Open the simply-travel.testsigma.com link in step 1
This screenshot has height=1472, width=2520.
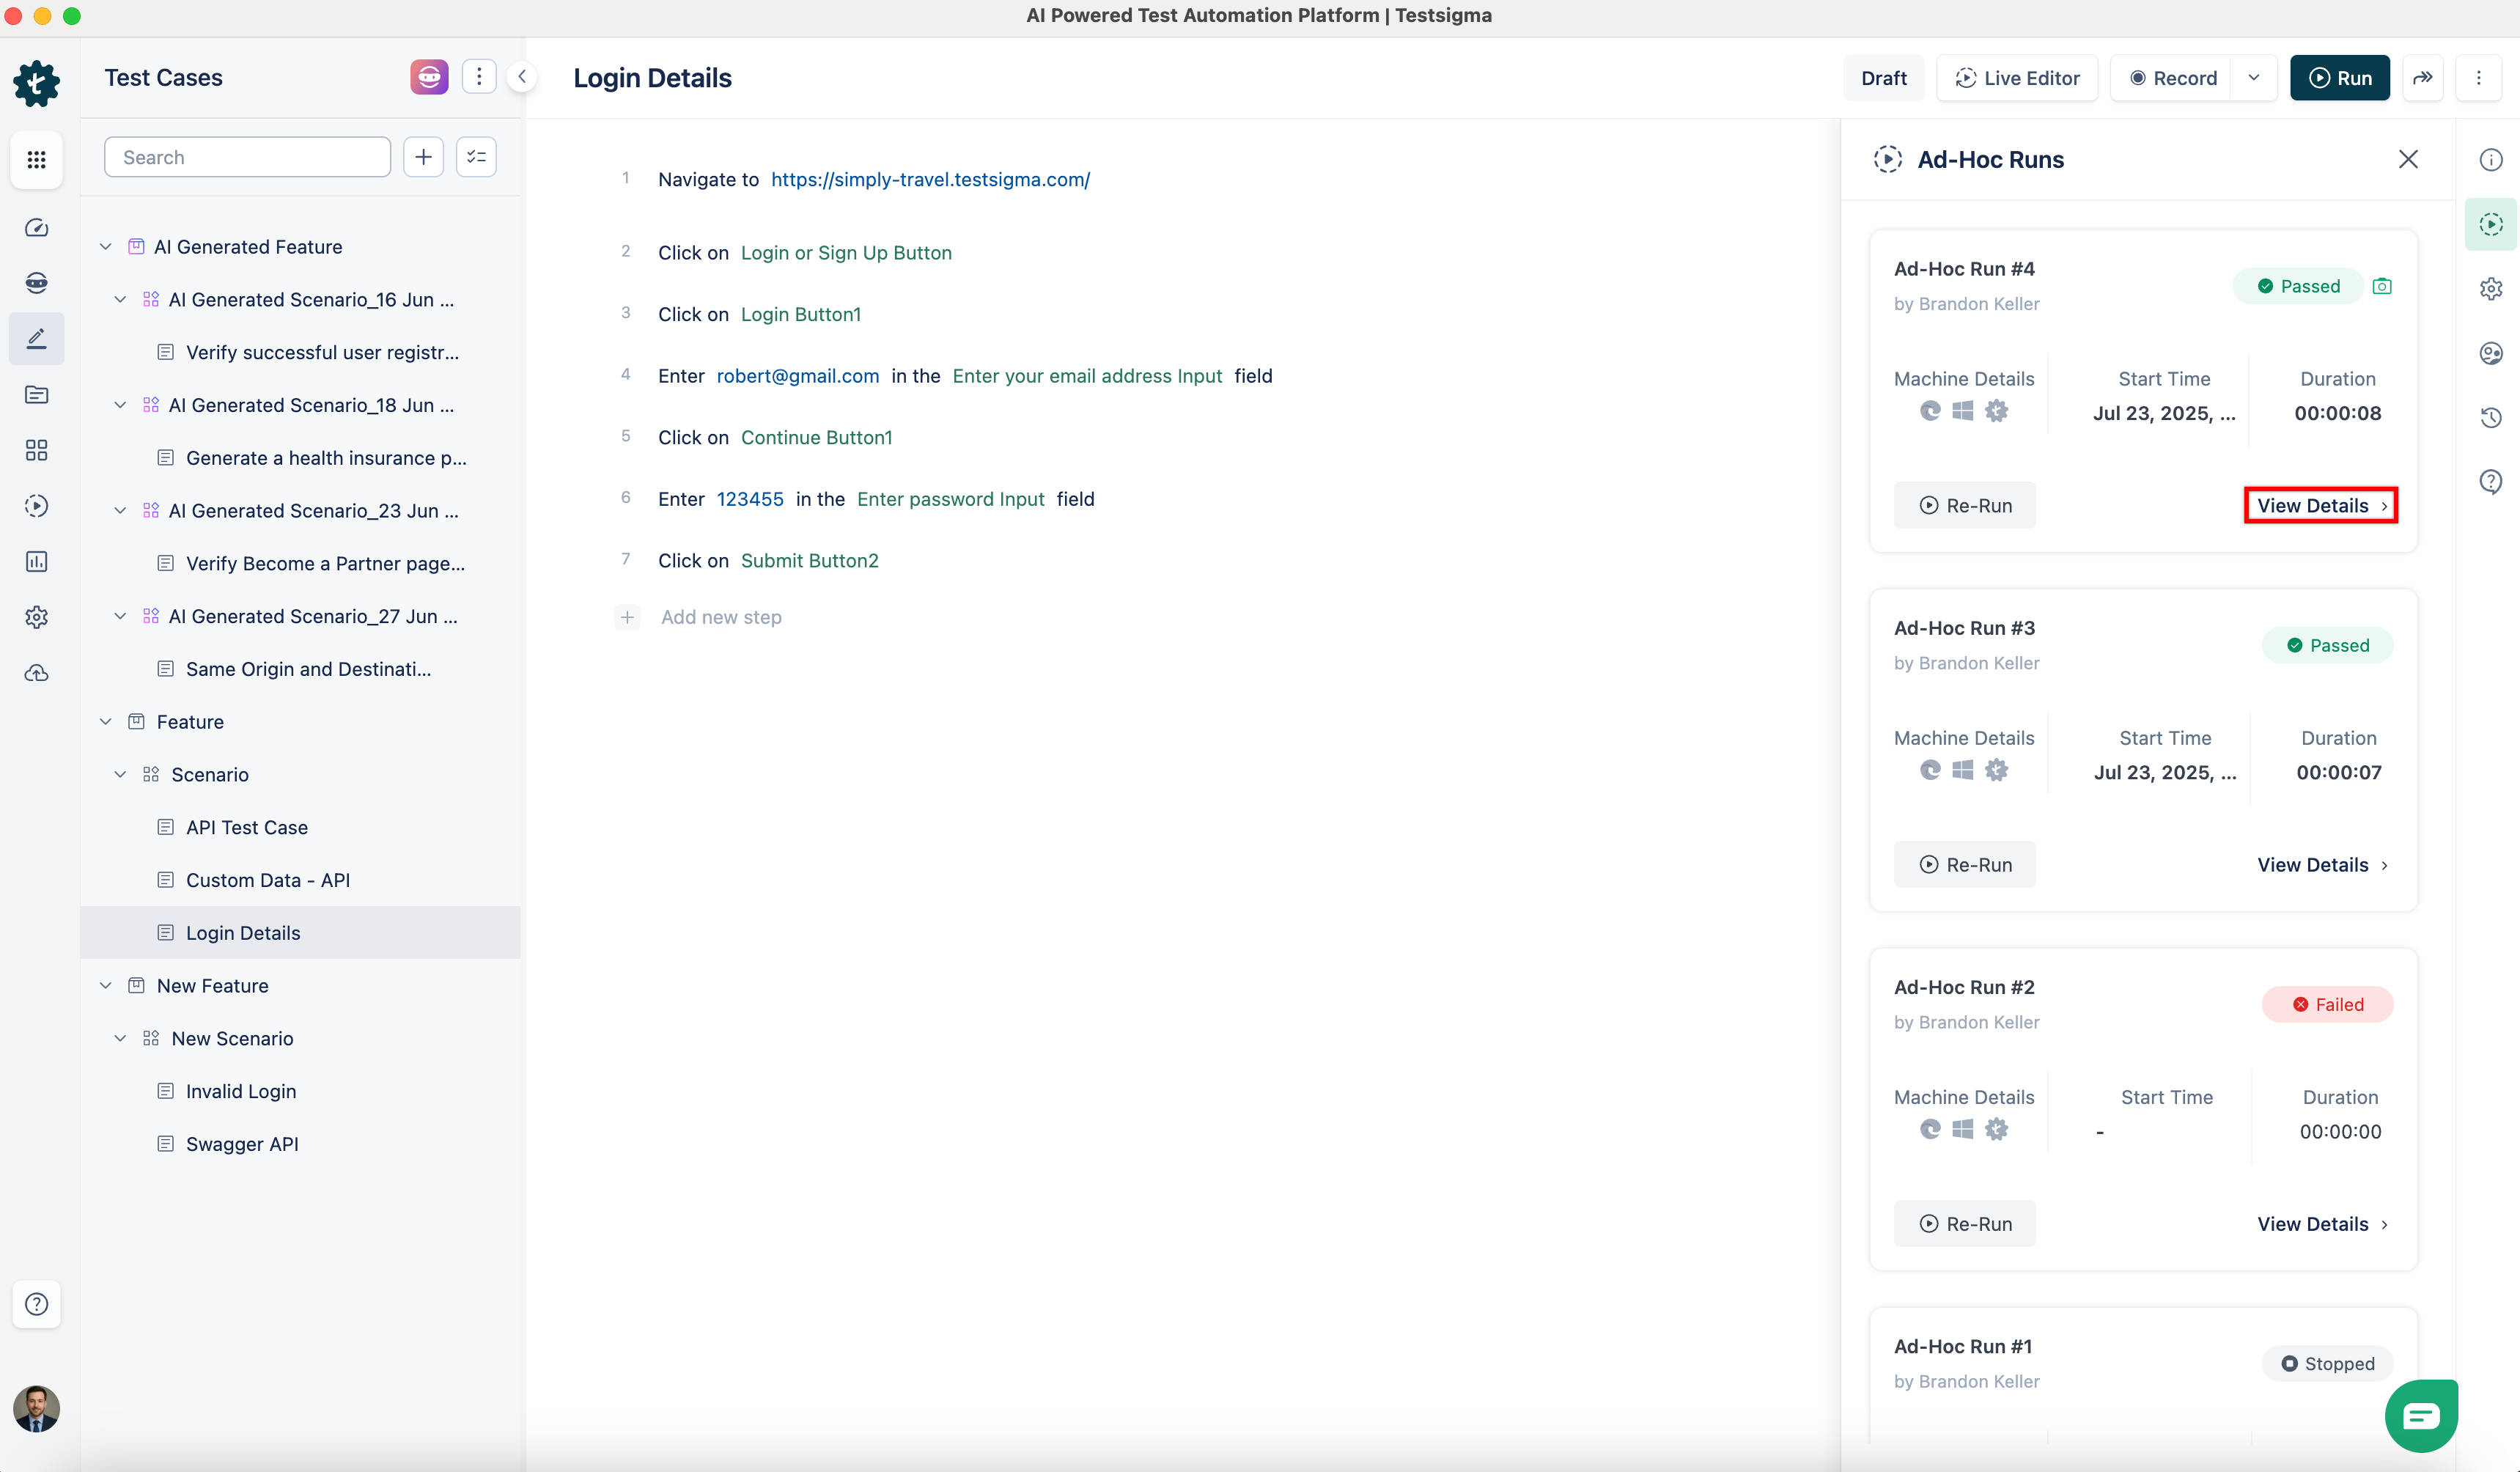coord(930,179)
